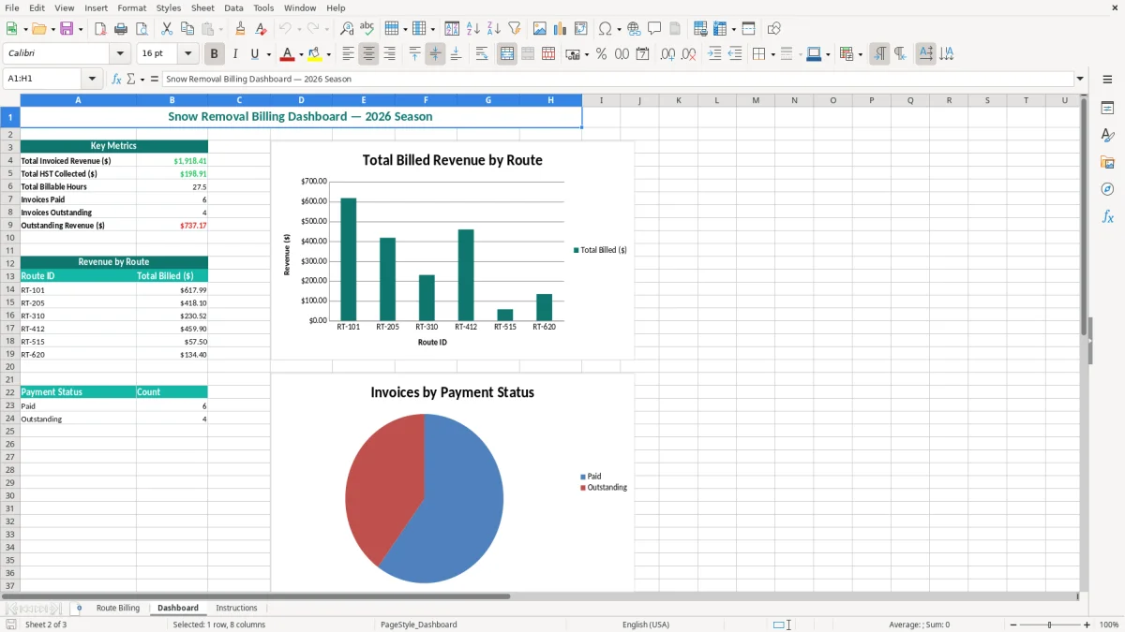Open Function Wizard fx icon
1125x632 pixels.
(x=117, y=80)
